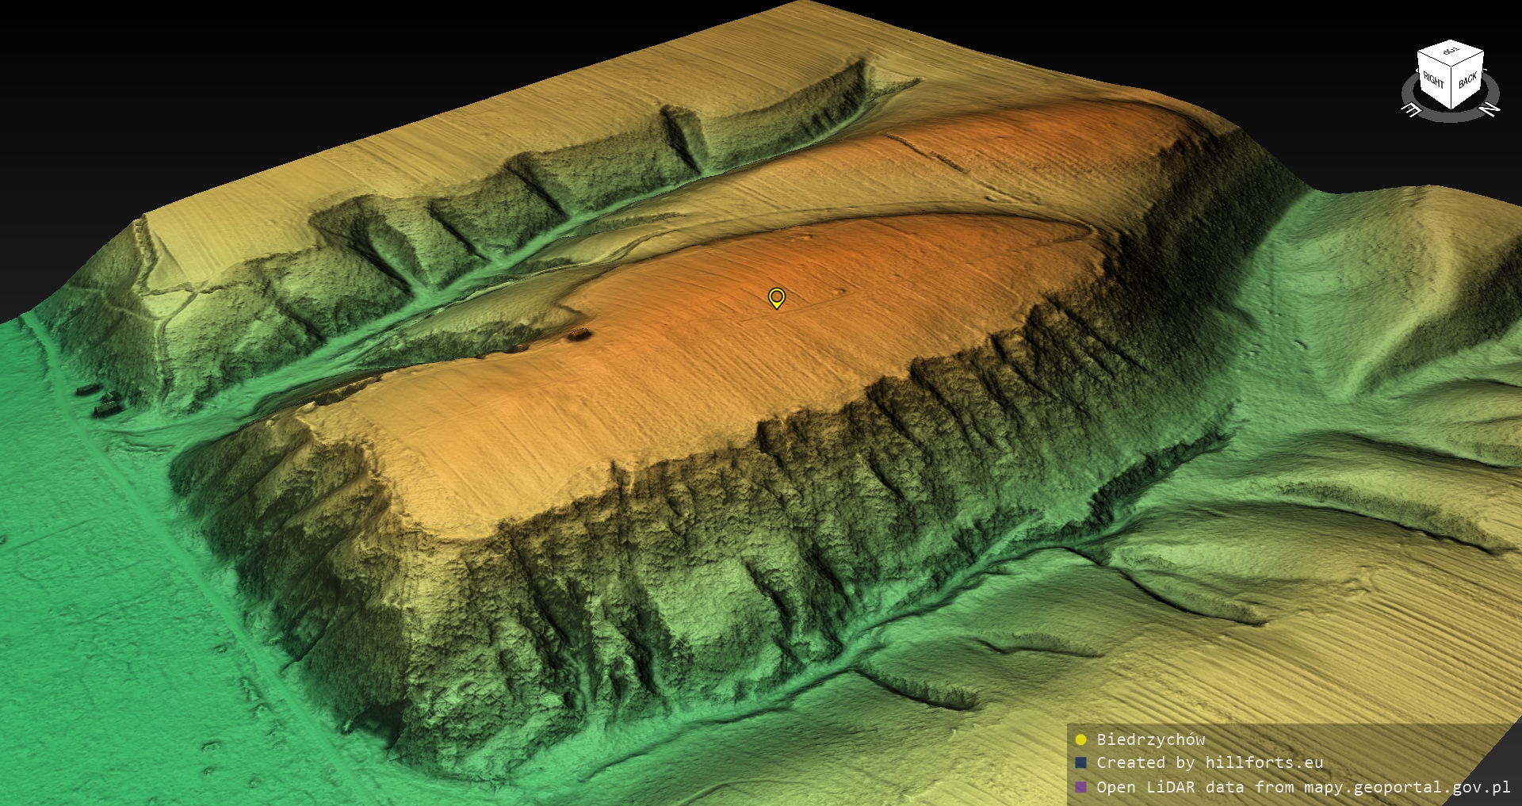Select the Biedrzychów label in the legend
This screenshot has height=806, width=1522.
click(1150, 740)
